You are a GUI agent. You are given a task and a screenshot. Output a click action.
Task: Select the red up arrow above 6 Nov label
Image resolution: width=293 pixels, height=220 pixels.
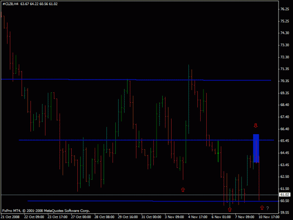[x=230, y=210]
